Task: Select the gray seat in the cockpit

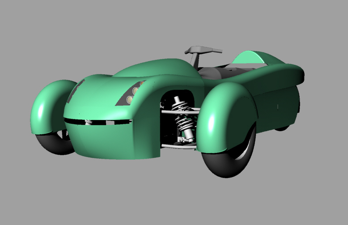Action: 226,72
